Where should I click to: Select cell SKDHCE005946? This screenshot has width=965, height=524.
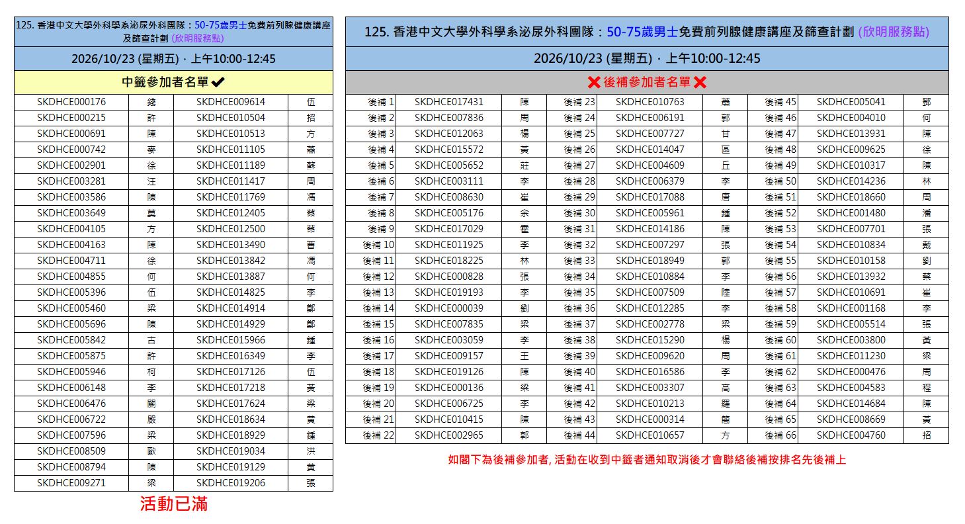pos(71,372)
